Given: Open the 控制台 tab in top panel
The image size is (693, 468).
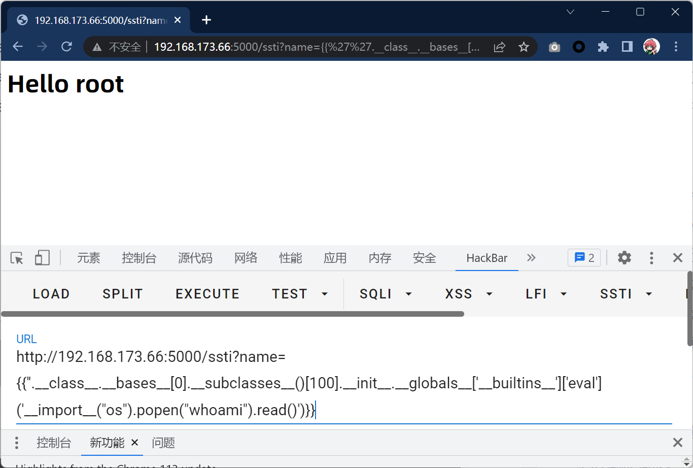Looking at the screenshot, I should 139,258.
